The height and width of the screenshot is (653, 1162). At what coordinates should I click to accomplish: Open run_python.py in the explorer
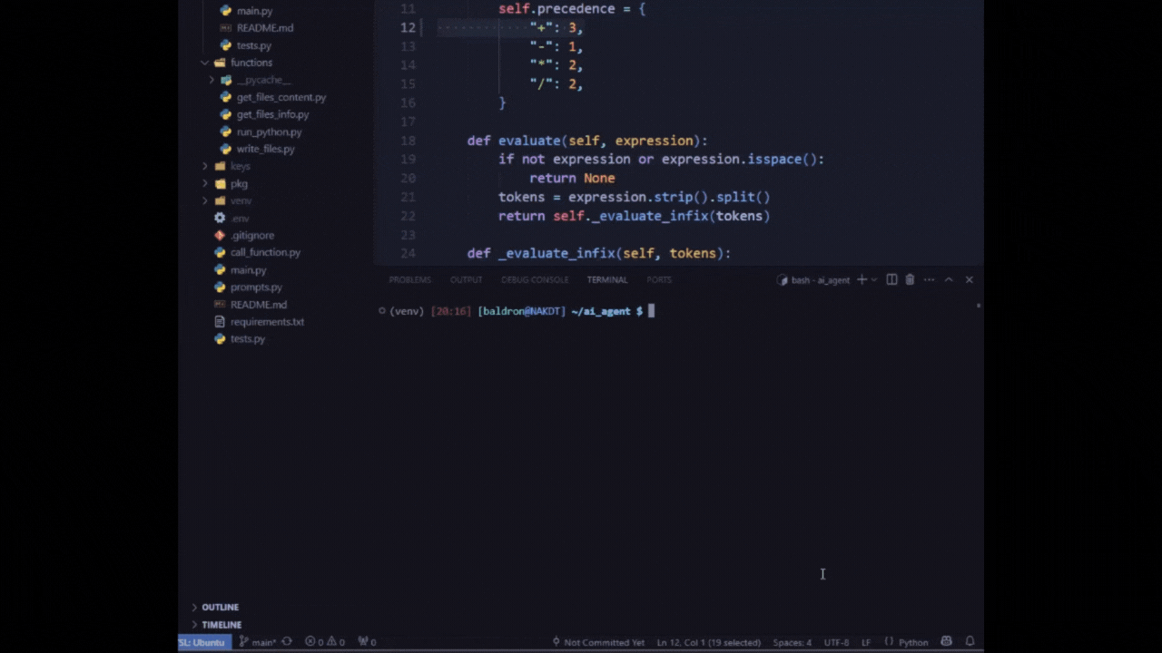point(269,132)
